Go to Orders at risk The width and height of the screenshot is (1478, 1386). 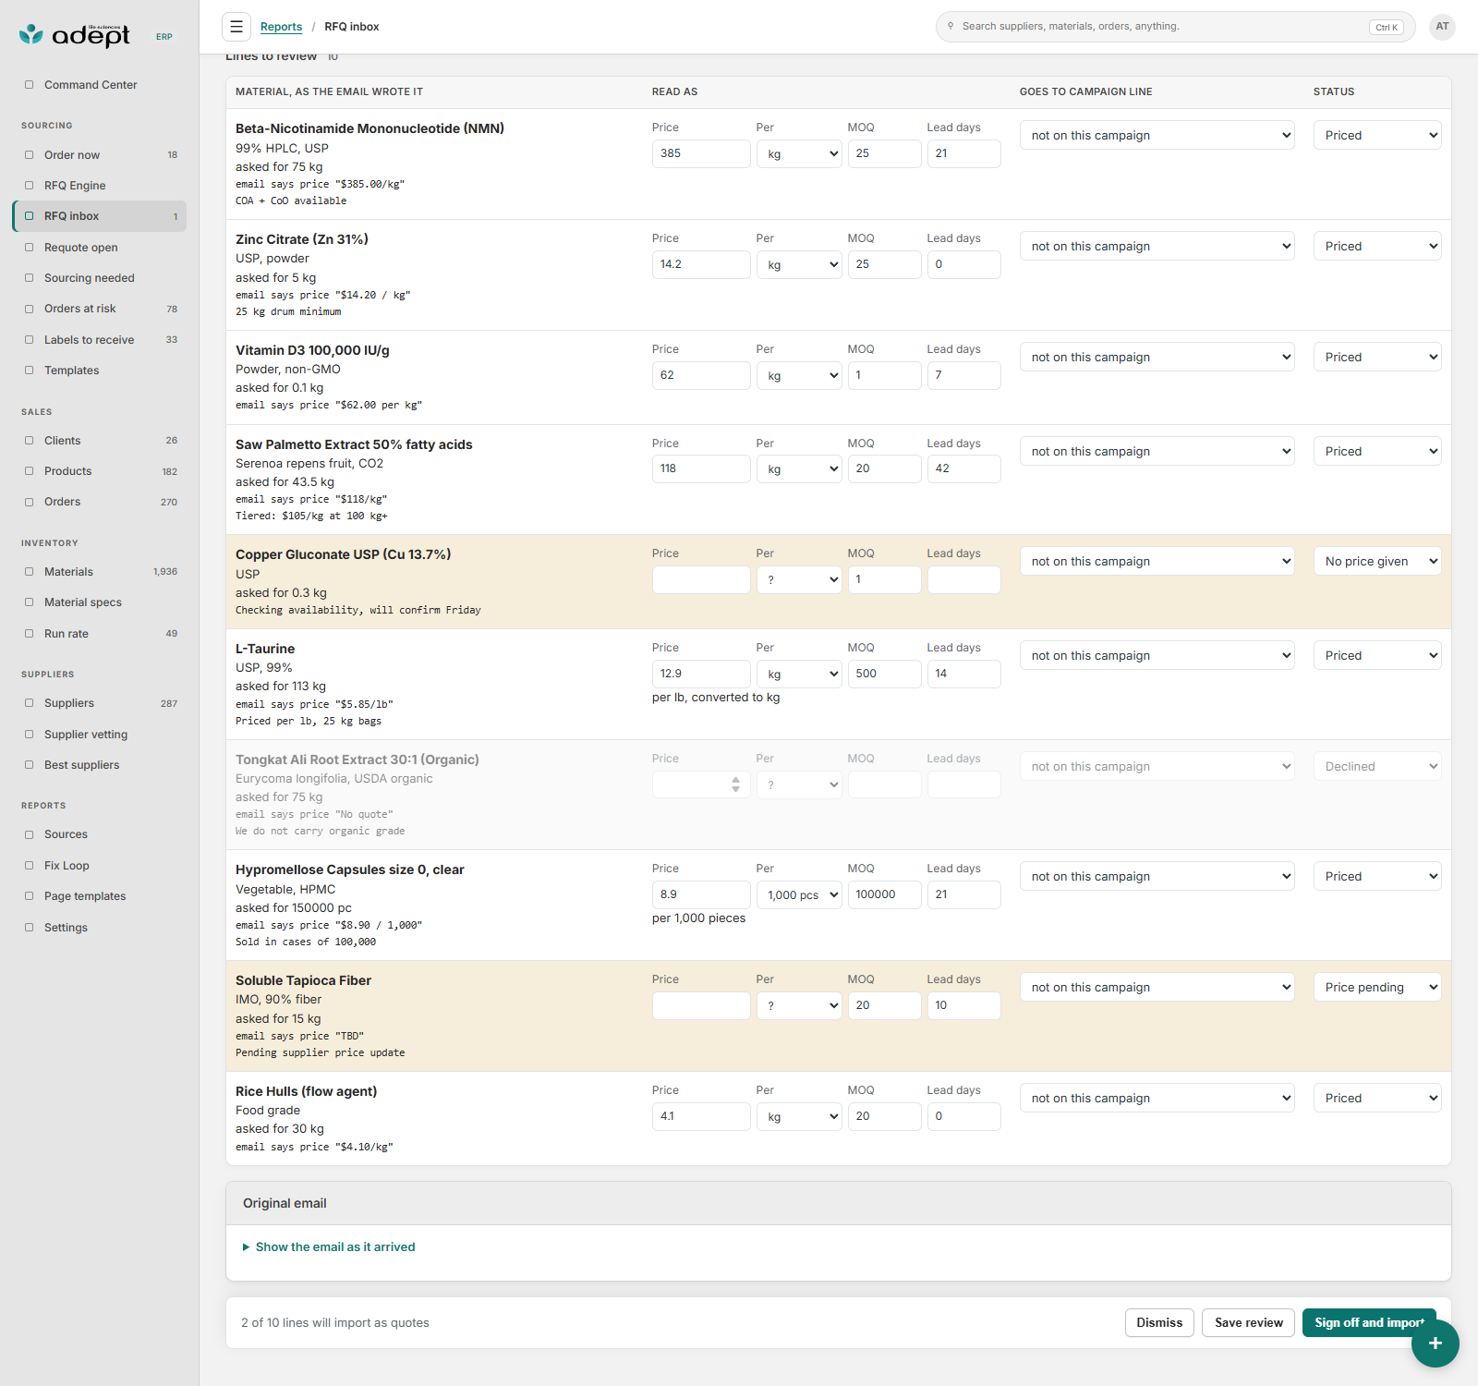(100, 309)
